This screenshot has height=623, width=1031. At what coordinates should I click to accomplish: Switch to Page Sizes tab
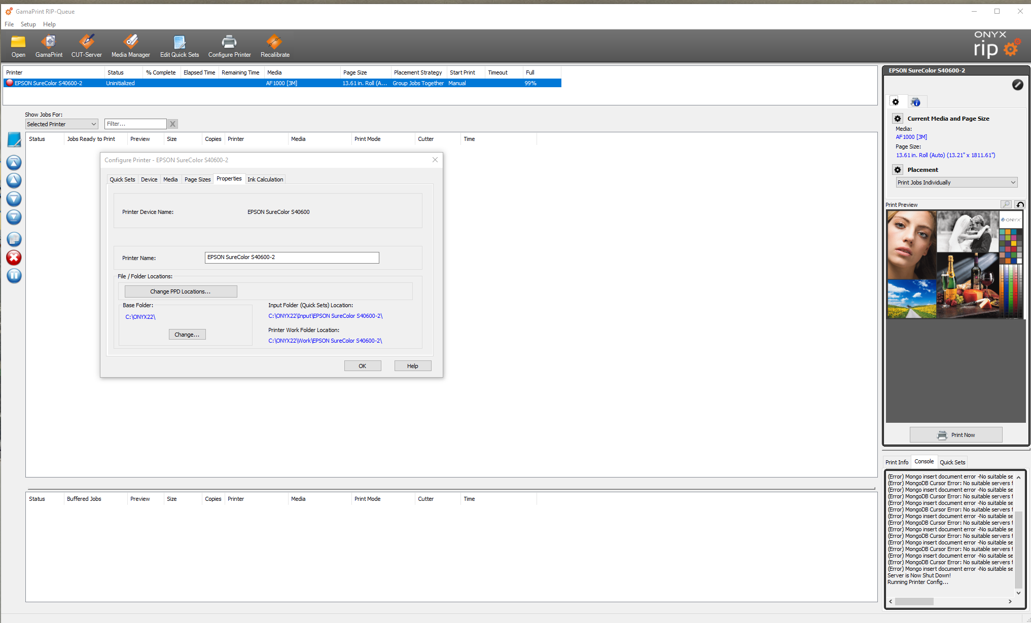[197, 179]
